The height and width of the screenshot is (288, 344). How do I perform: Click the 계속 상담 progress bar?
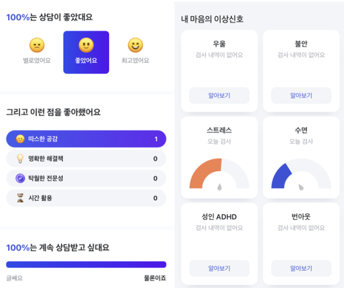[x=86, y=264]
